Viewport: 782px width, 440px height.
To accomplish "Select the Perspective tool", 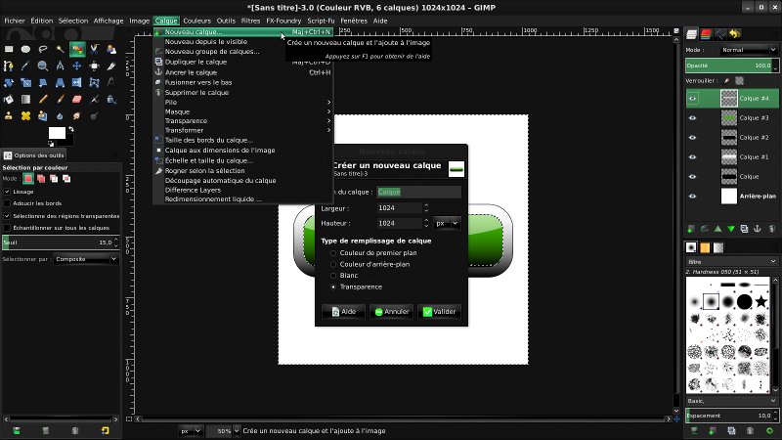I will pyautogui.click(x=60, y=83).
